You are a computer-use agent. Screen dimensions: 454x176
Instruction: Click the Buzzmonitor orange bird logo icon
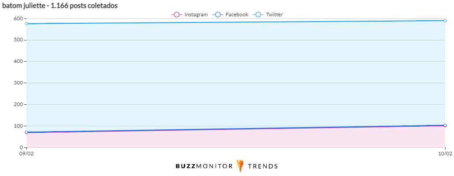pos(240,166)
